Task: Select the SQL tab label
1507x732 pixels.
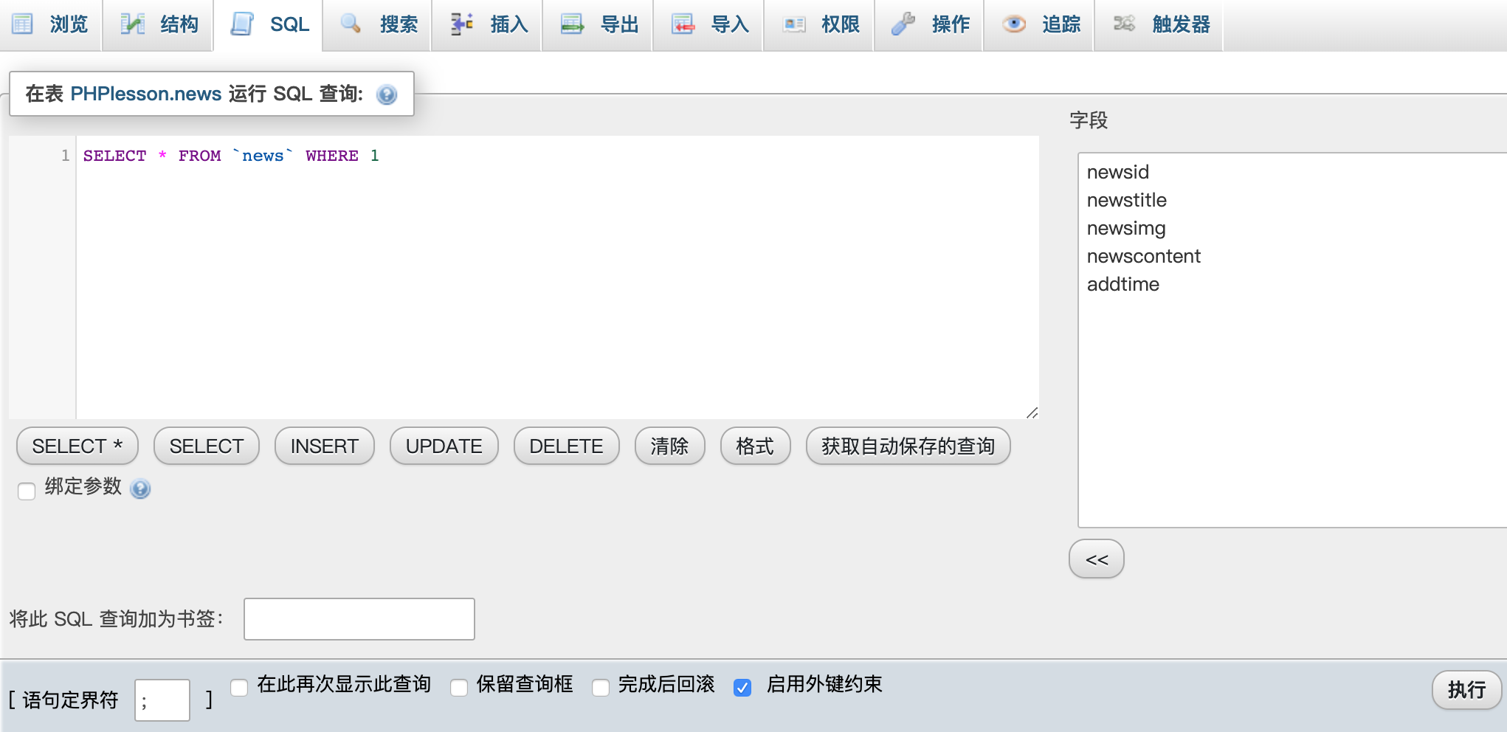Action: pyautogui.click(x=290, y=24)
